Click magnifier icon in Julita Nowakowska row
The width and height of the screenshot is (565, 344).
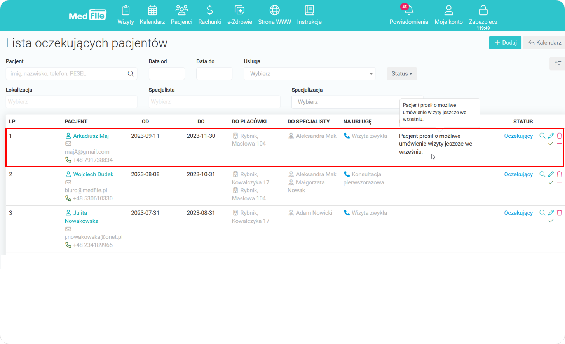tap(542, 212)
